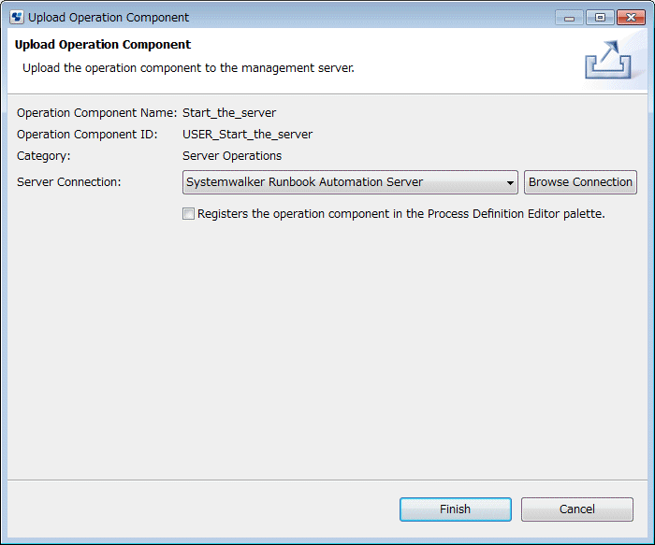
Task: Click the Server Connection label
Action: (x=69, y=182)
